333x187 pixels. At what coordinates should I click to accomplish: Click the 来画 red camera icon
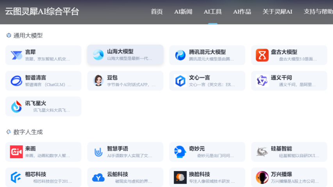pyautogui.click(x=16, y=152)
